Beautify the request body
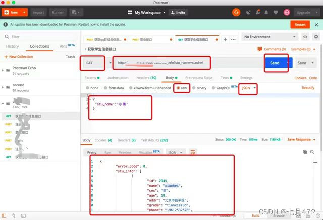Image resolution: width=323 pixels, height=220 pixels. point(308,88)
